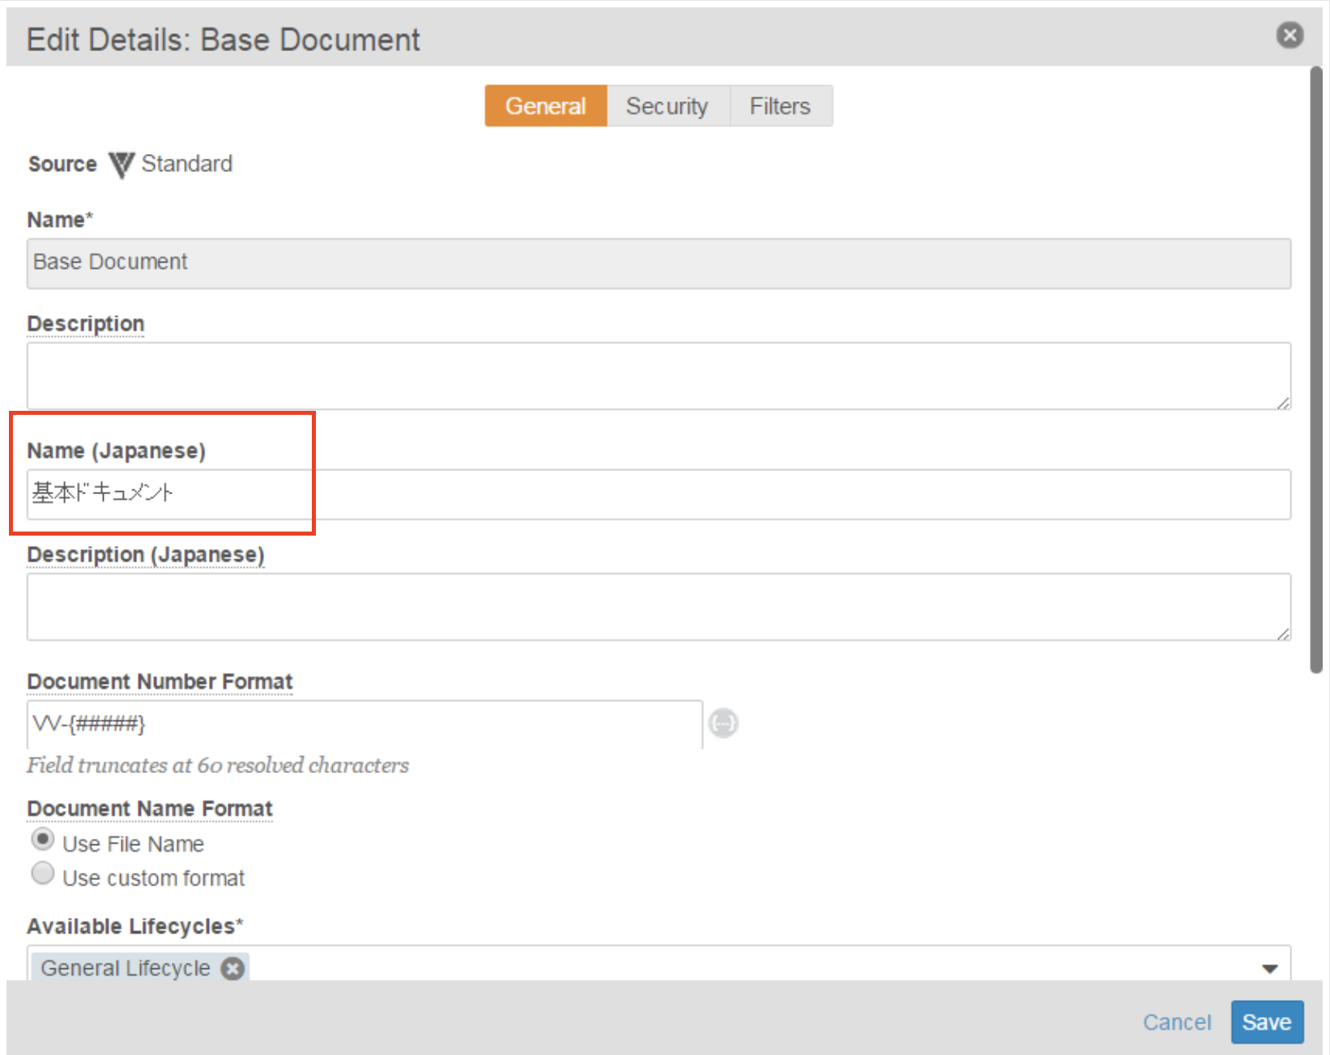Select Use File Name option
The height and width of the screenshot is (1055, 1330).
[43, 839]
